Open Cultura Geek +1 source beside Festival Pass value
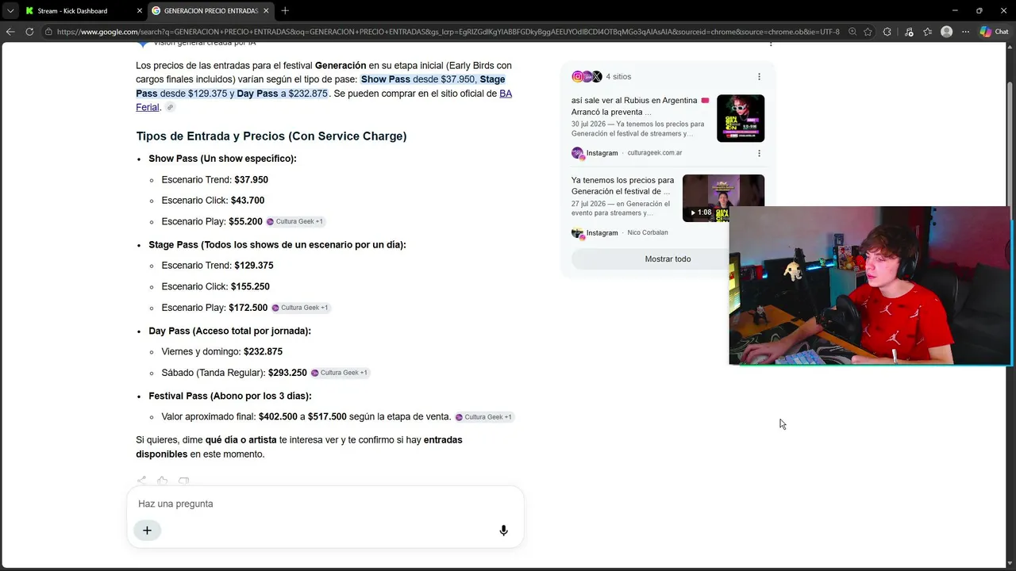This screenshot has height=571, width=1016. (x=484, y=417)
